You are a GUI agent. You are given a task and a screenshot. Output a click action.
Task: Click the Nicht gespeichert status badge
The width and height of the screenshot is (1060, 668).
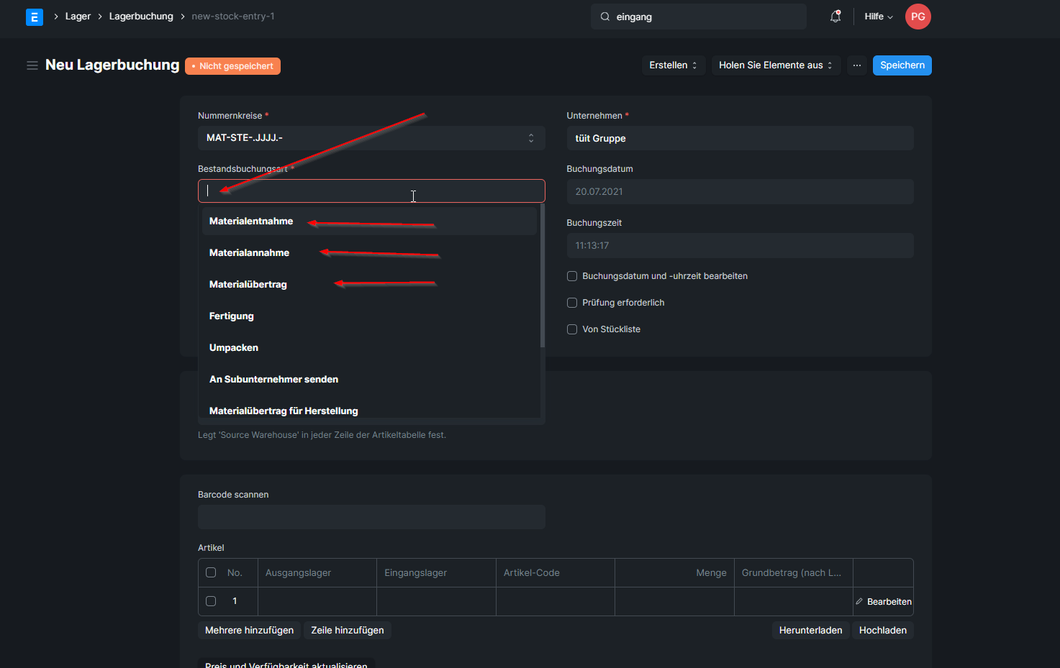pos(232,66)
